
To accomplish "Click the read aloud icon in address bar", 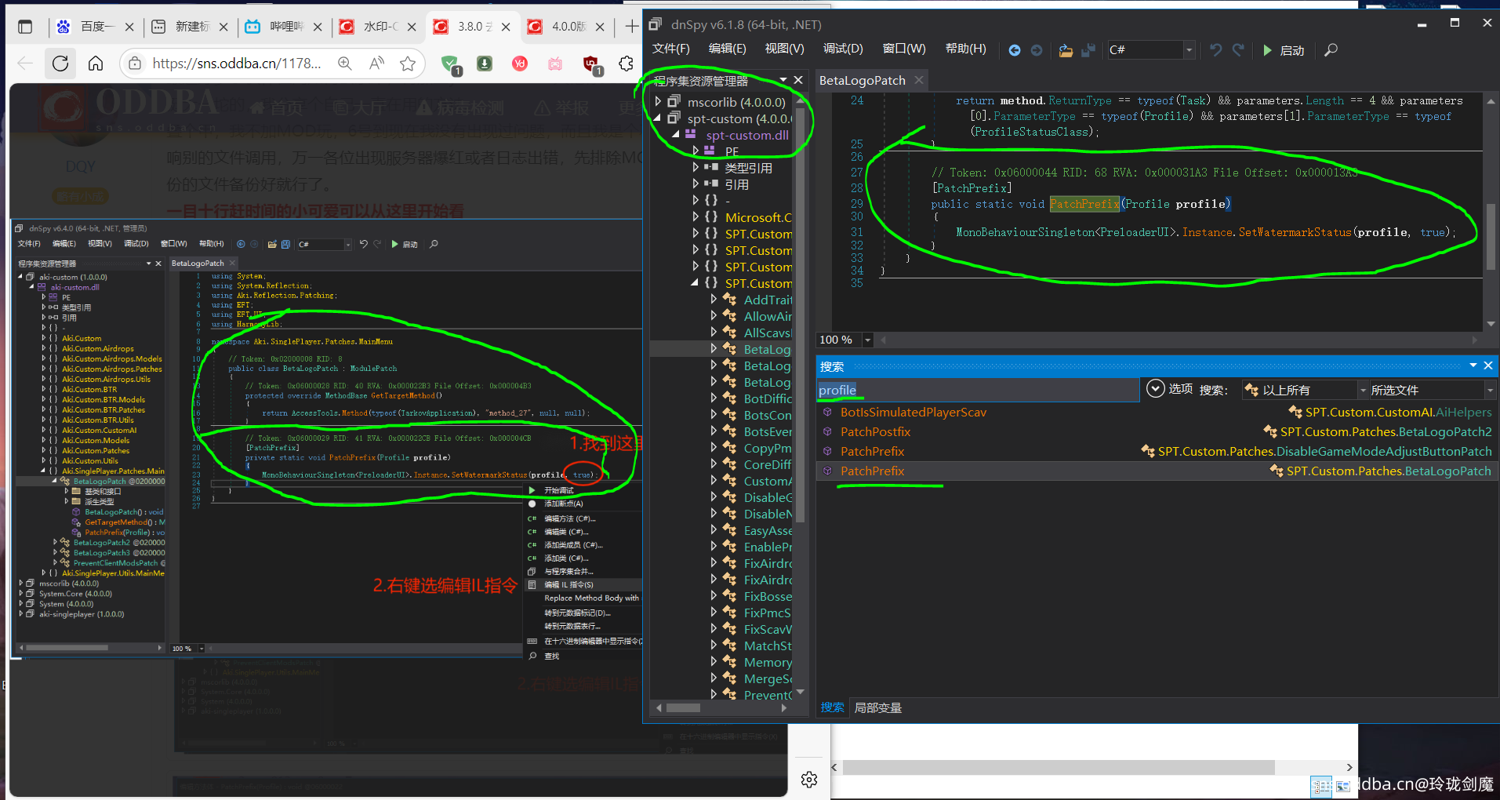I will 376,64.
